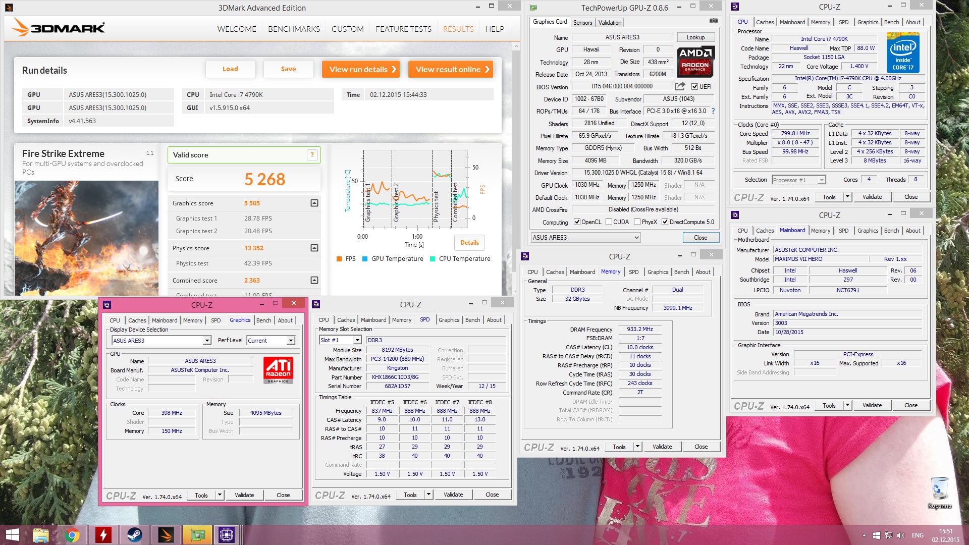Click the GPU-Z title bar app icon
The width and height of the screenshot is (969, 545).
533,8
